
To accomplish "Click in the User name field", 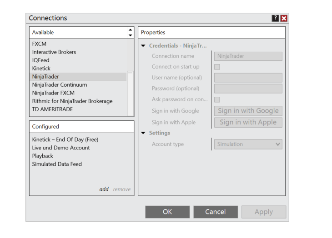I will coord(248,78).
